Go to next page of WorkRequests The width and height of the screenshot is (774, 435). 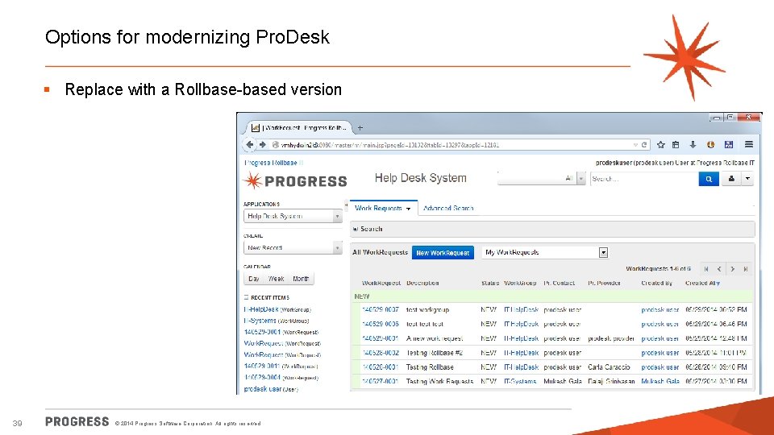point(733,269)
